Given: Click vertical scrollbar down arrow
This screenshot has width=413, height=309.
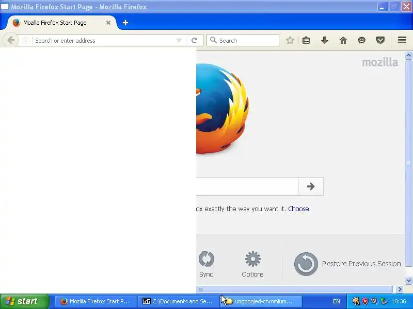Looking at the screenshot, I should pyautogui.click(x=408, y=280).
